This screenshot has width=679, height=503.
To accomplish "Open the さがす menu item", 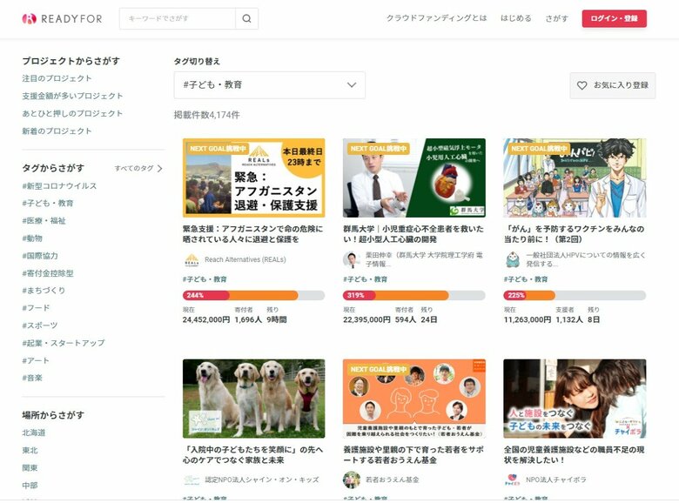I will pyautogui.click(x=556, y=18).
